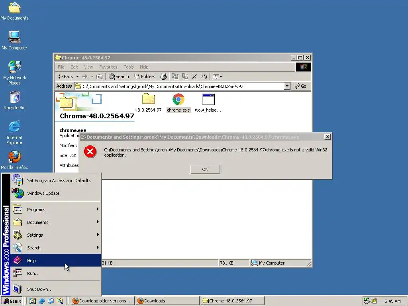Screen dimensions: 408x306
Task: Open Mozilla Firefox desktop shortcut
Action: (14, 160)
